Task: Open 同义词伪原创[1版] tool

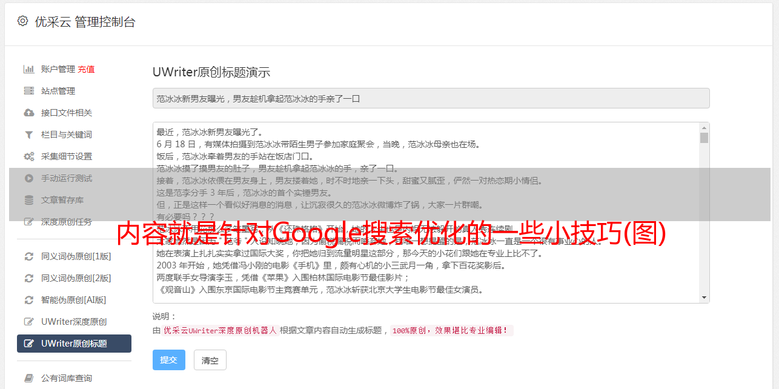Action: 76,256
